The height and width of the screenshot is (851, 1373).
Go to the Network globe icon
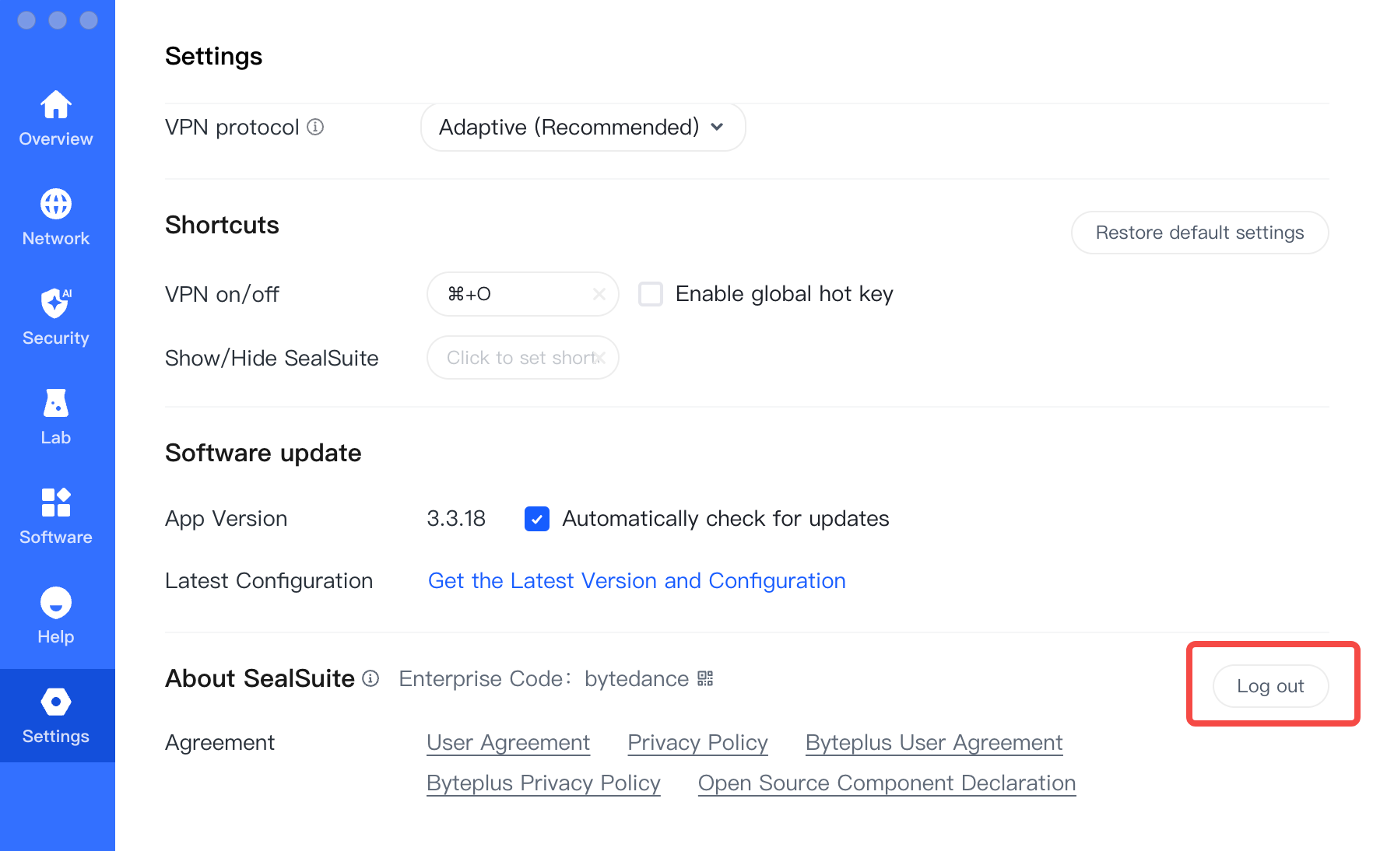tap(56, 205)
